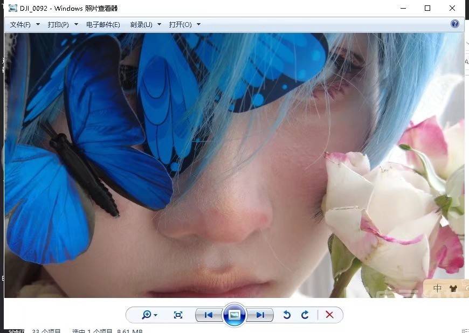Open the 刻录(U) menu
Image resolution: width=469 pixels, height=333 pixels.
click(141, 24)
